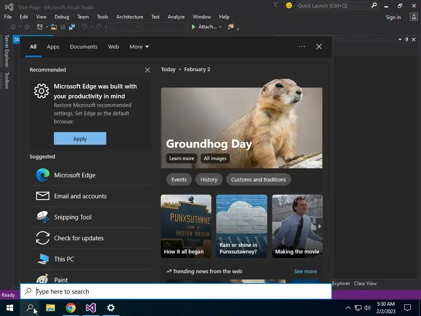Image resolution: width=421 pixels, height=316 pixels.
Task: Open Settings gear in the taskbar
Action: tap(111, 308)
